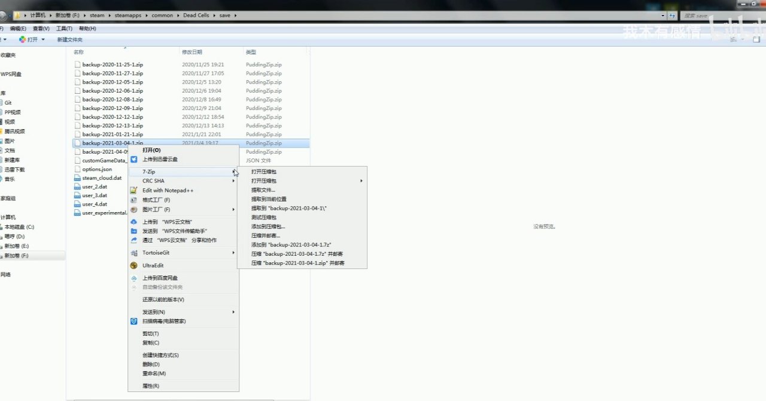The height and width of the screenshot is (401, 766).
Task: Click the colorful icon beside 打开 toolbar button
Action: point(22,39)
